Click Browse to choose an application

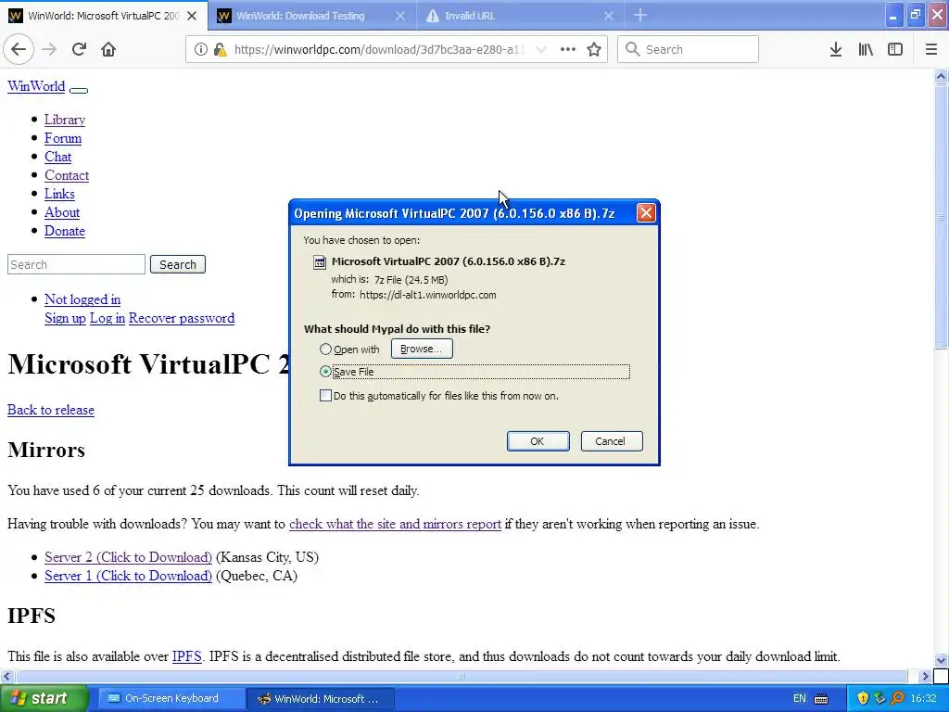pos(422,349)
